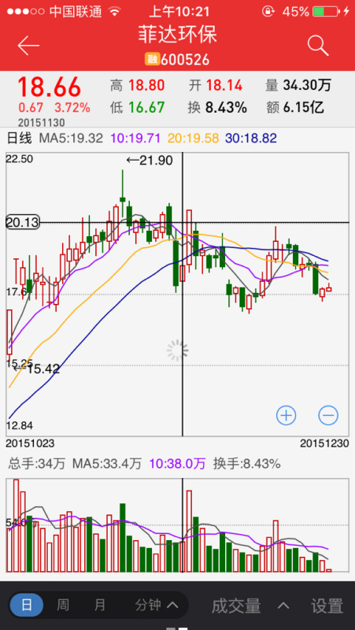Image resolution: width=355 pixels, height=630 pixels.
Task: Tap the amount value 6.15亿
Action: click(x=303, y=107)
